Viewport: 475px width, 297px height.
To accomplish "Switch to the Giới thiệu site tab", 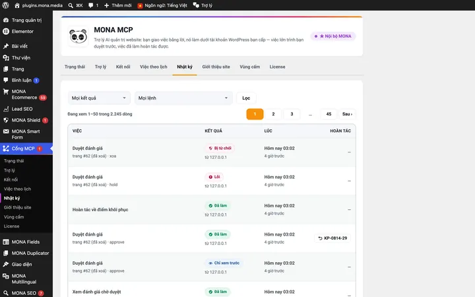I will [216, 67].
